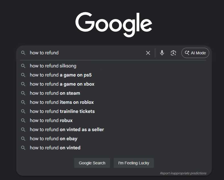
Task: Click the Google Search button
Action: 92,163
